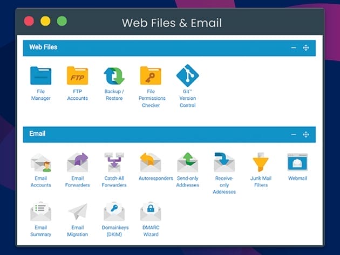Open Catch-All Forwarders
Viewport: 340px width, 255px height.
click(x=114, y=162)
